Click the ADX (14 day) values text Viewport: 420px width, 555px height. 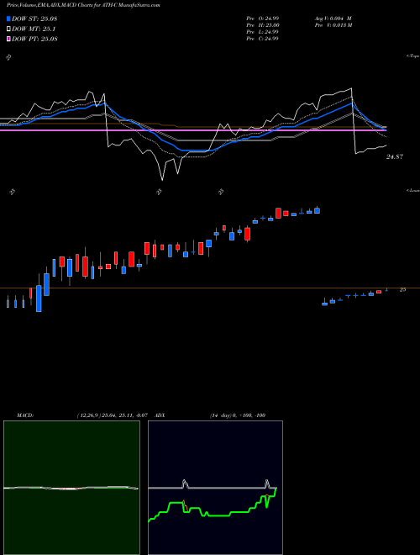tap(238, 415)
